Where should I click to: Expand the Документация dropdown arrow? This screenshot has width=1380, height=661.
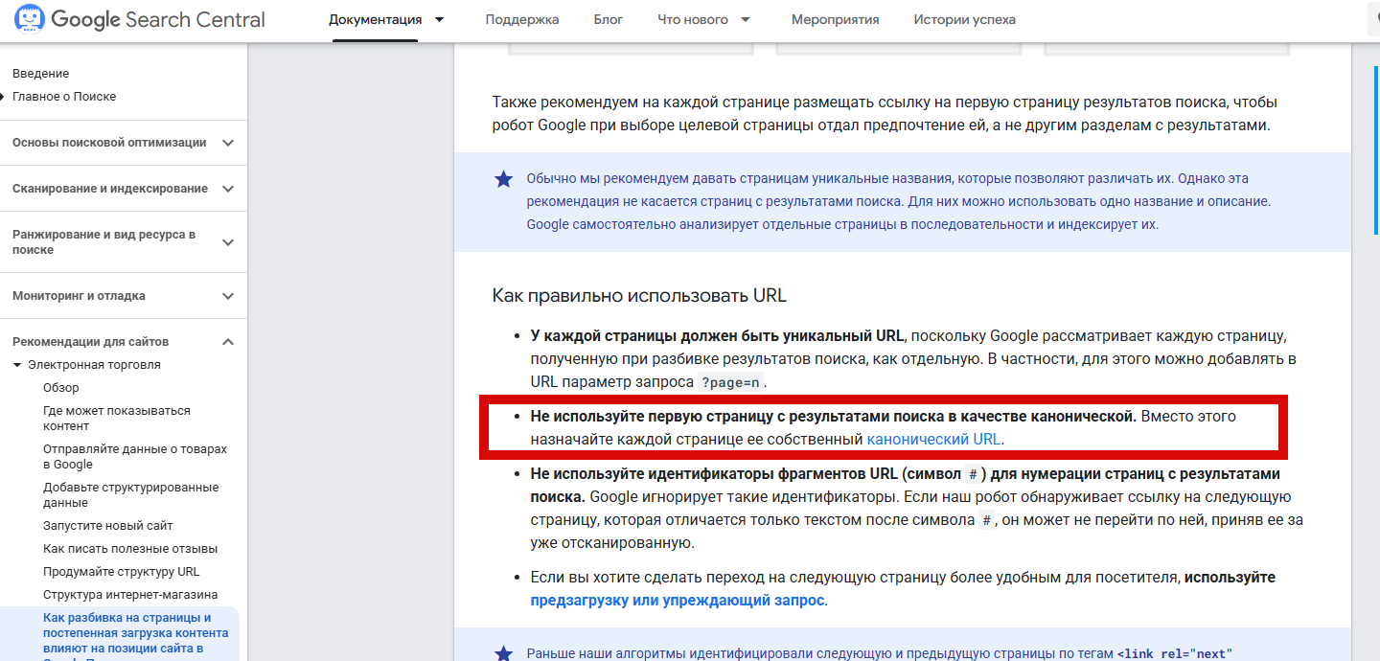tap(439, 19)
